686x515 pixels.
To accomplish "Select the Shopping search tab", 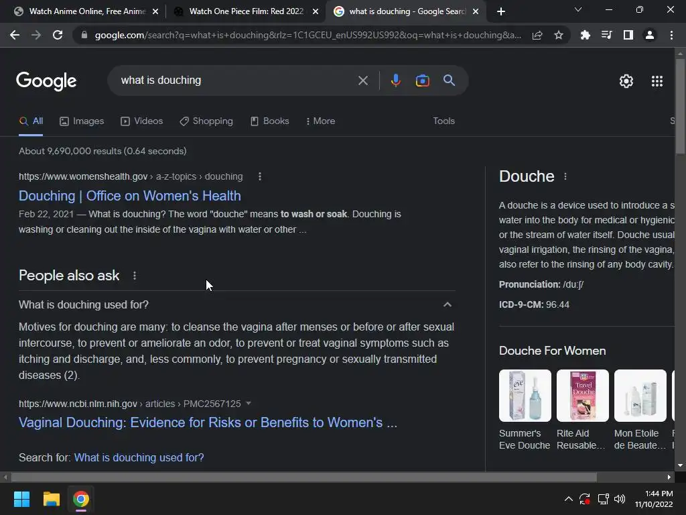I will [x=206, y=121].
